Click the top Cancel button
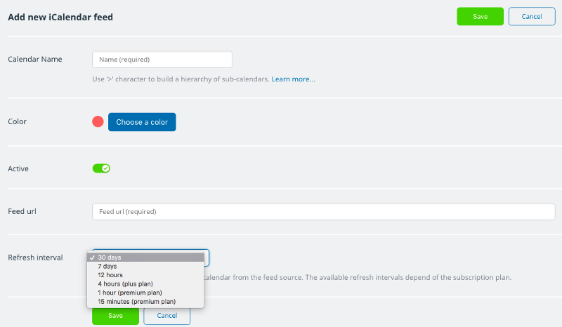 tap(532, 16)
